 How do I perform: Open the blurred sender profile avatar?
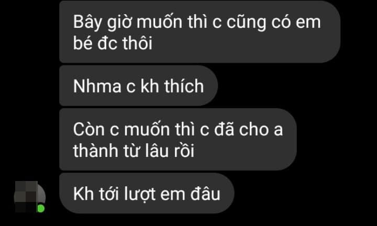[29, 197]
